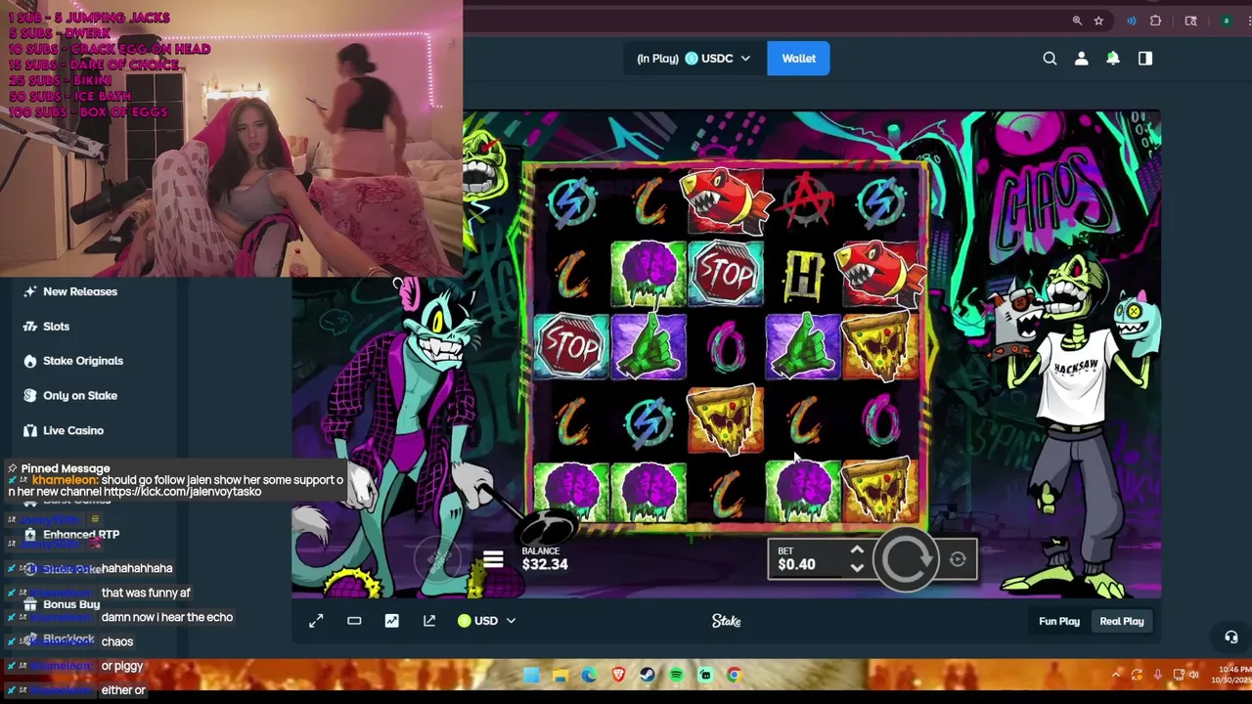
Task: Click chat message "that was funny af"
Action: click(x=146, y=593)
